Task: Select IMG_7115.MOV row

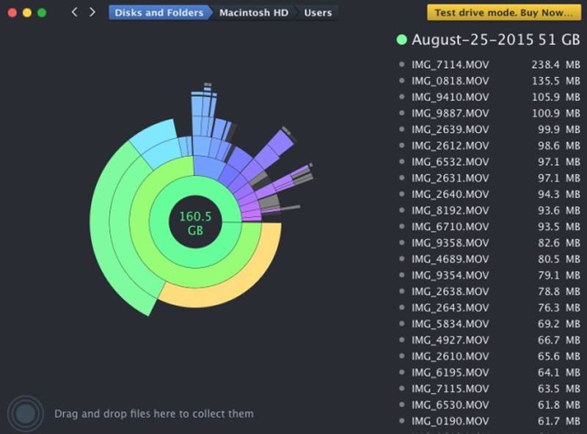Action: [x=489, y=389]
